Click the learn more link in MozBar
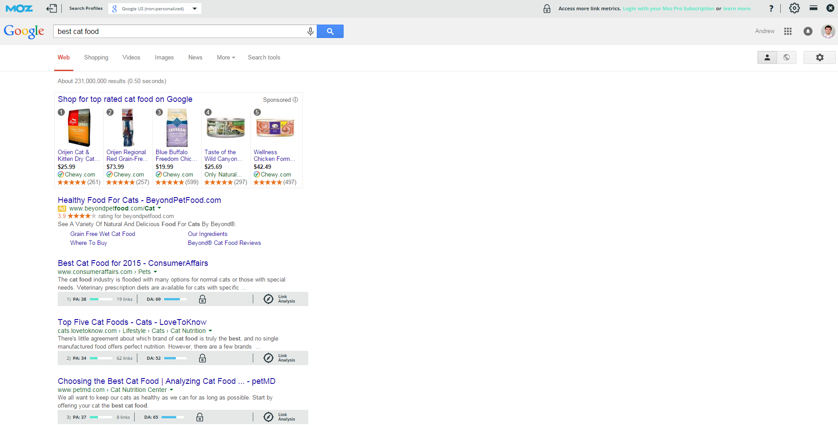Image resolution: width=838 pixels, height=425 pixels. (x=737, y=8)
